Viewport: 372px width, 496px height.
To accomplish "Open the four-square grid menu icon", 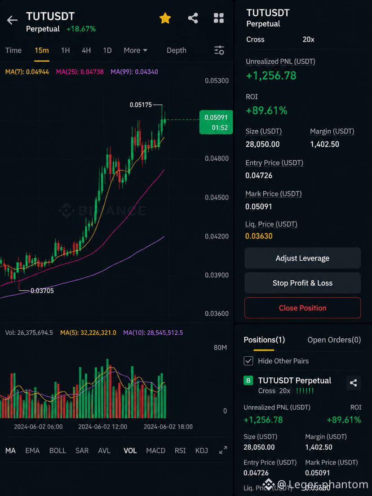I will click(219, 18).
